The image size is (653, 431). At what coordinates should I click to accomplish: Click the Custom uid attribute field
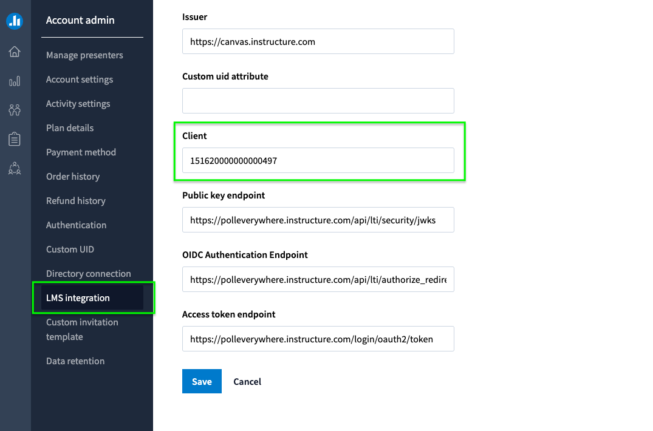(318, 101)
